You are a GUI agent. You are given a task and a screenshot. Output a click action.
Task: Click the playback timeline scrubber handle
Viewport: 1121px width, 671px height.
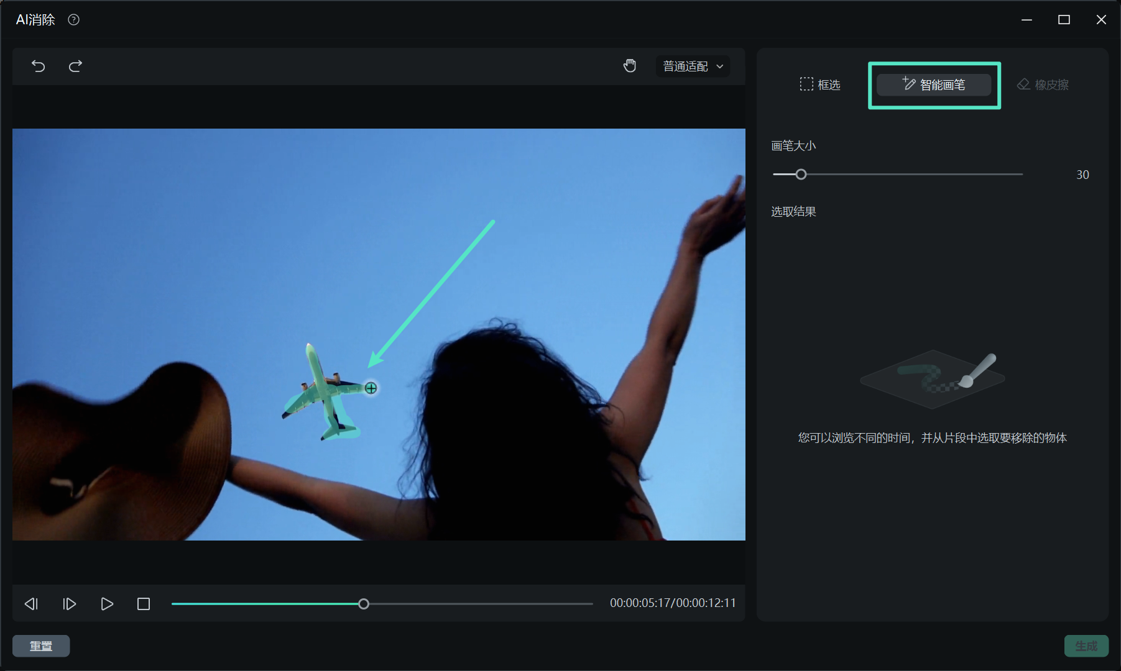[x=364, y=604]
